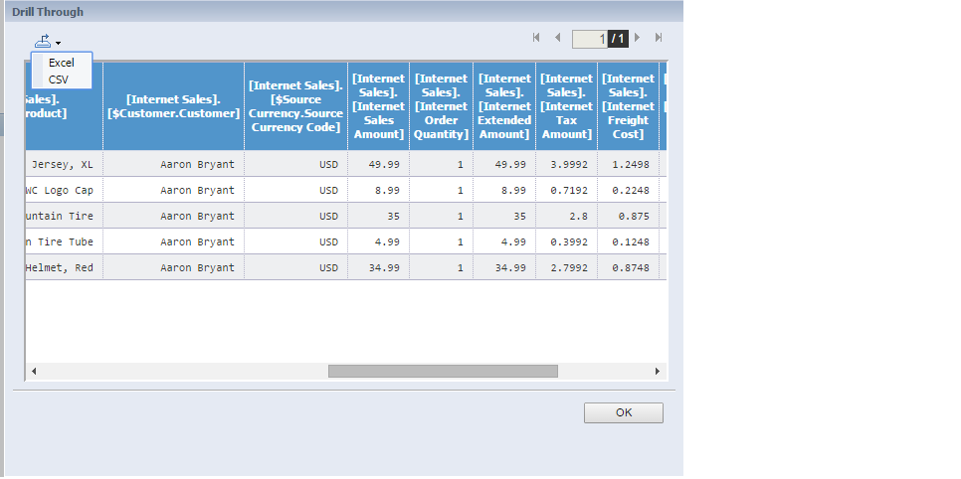
Task: Go to the first page
Action: tap(536, 38)
